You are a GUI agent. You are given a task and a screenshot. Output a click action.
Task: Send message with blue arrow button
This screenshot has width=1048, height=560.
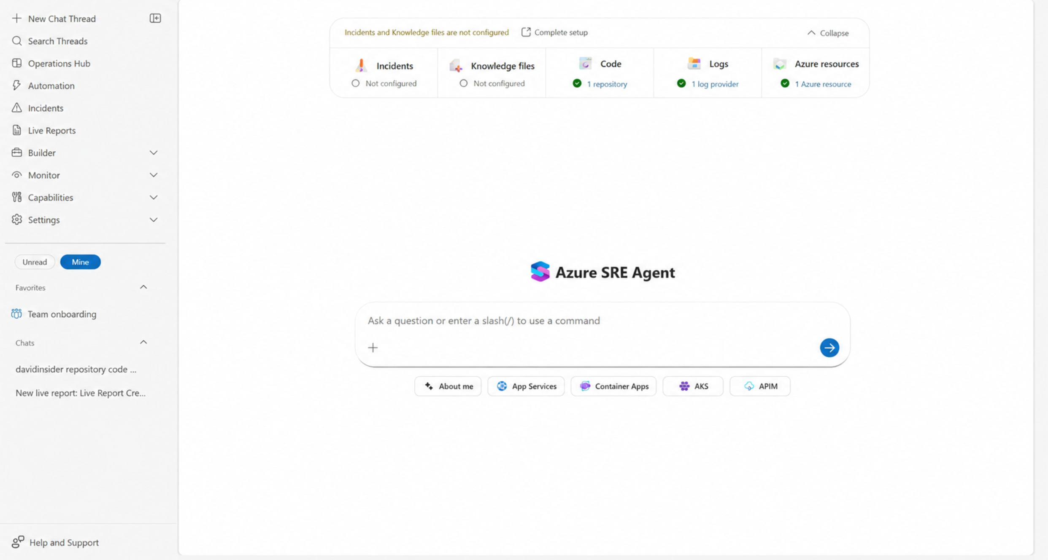[829, 348]
